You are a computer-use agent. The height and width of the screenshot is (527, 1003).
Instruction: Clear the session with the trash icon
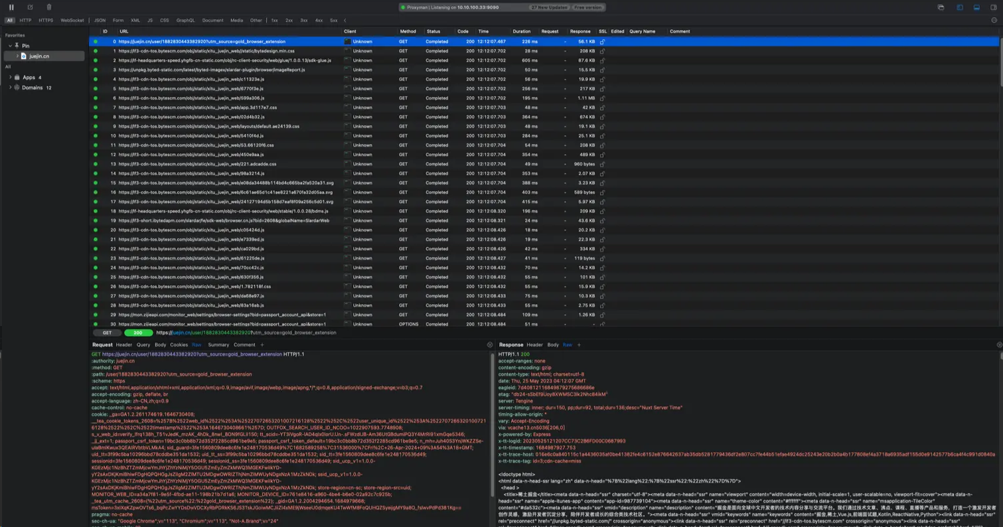pos(49,7)
